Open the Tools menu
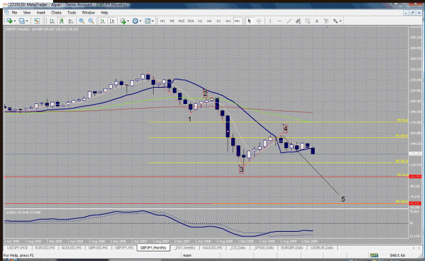This screenshot has width=425, height=261. click(71, 12)
